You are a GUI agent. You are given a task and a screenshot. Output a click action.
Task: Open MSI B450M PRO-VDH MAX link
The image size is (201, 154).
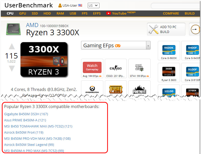pyautogui.click(x=37, y=138)
